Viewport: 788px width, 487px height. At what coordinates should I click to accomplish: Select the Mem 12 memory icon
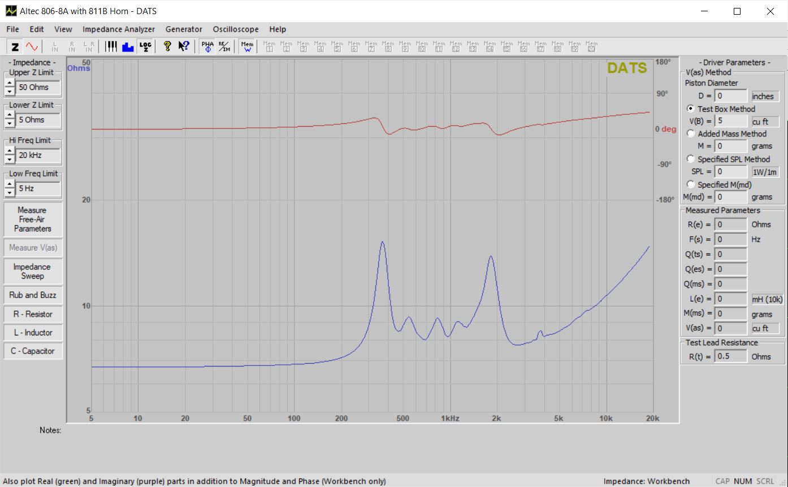[456, 46]
